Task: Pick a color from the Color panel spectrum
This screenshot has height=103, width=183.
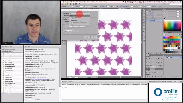Action: [x=172, y=26]
